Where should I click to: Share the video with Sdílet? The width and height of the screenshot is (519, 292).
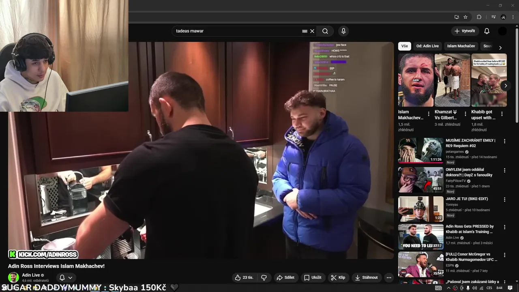285,277
